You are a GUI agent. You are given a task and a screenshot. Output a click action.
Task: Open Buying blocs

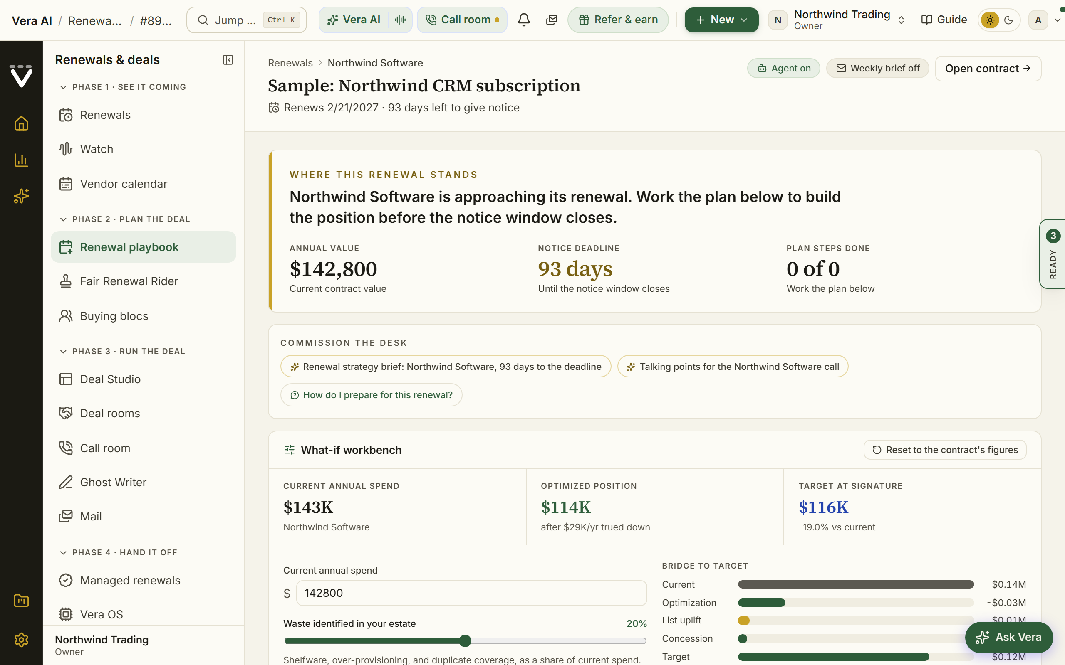pos(144,316)
